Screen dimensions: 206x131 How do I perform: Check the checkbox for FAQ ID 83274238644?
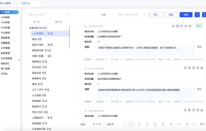(82, 68)
